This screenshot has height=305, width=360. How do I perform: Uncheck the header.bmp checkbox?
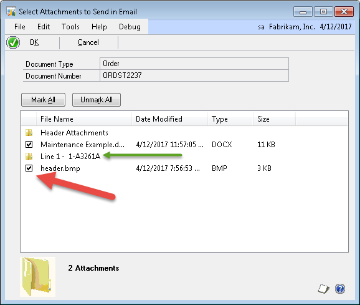pyautogui.click(x=29, y=168)
